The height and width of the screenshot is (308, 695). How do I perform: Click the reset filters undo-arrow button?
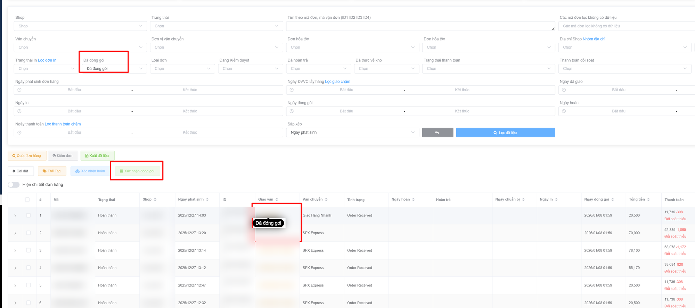click(x=438, y=132)
